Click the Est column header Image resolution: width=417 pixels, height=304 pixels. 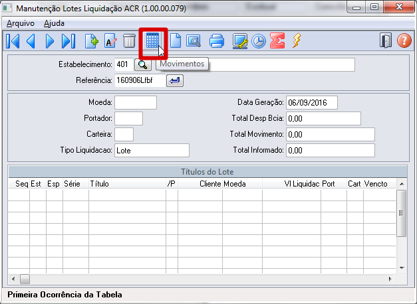tap(38, 184)
